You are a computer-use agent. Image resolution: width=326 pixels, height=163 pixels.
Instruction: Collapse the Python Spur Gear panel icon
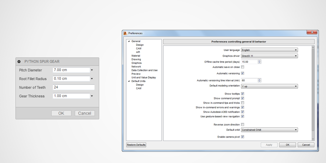(x=19, y=62)
